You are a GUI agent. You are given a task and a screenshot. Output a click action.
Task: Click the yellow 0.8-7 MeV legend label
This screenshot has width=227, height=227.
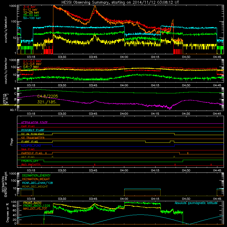point(31,67)
